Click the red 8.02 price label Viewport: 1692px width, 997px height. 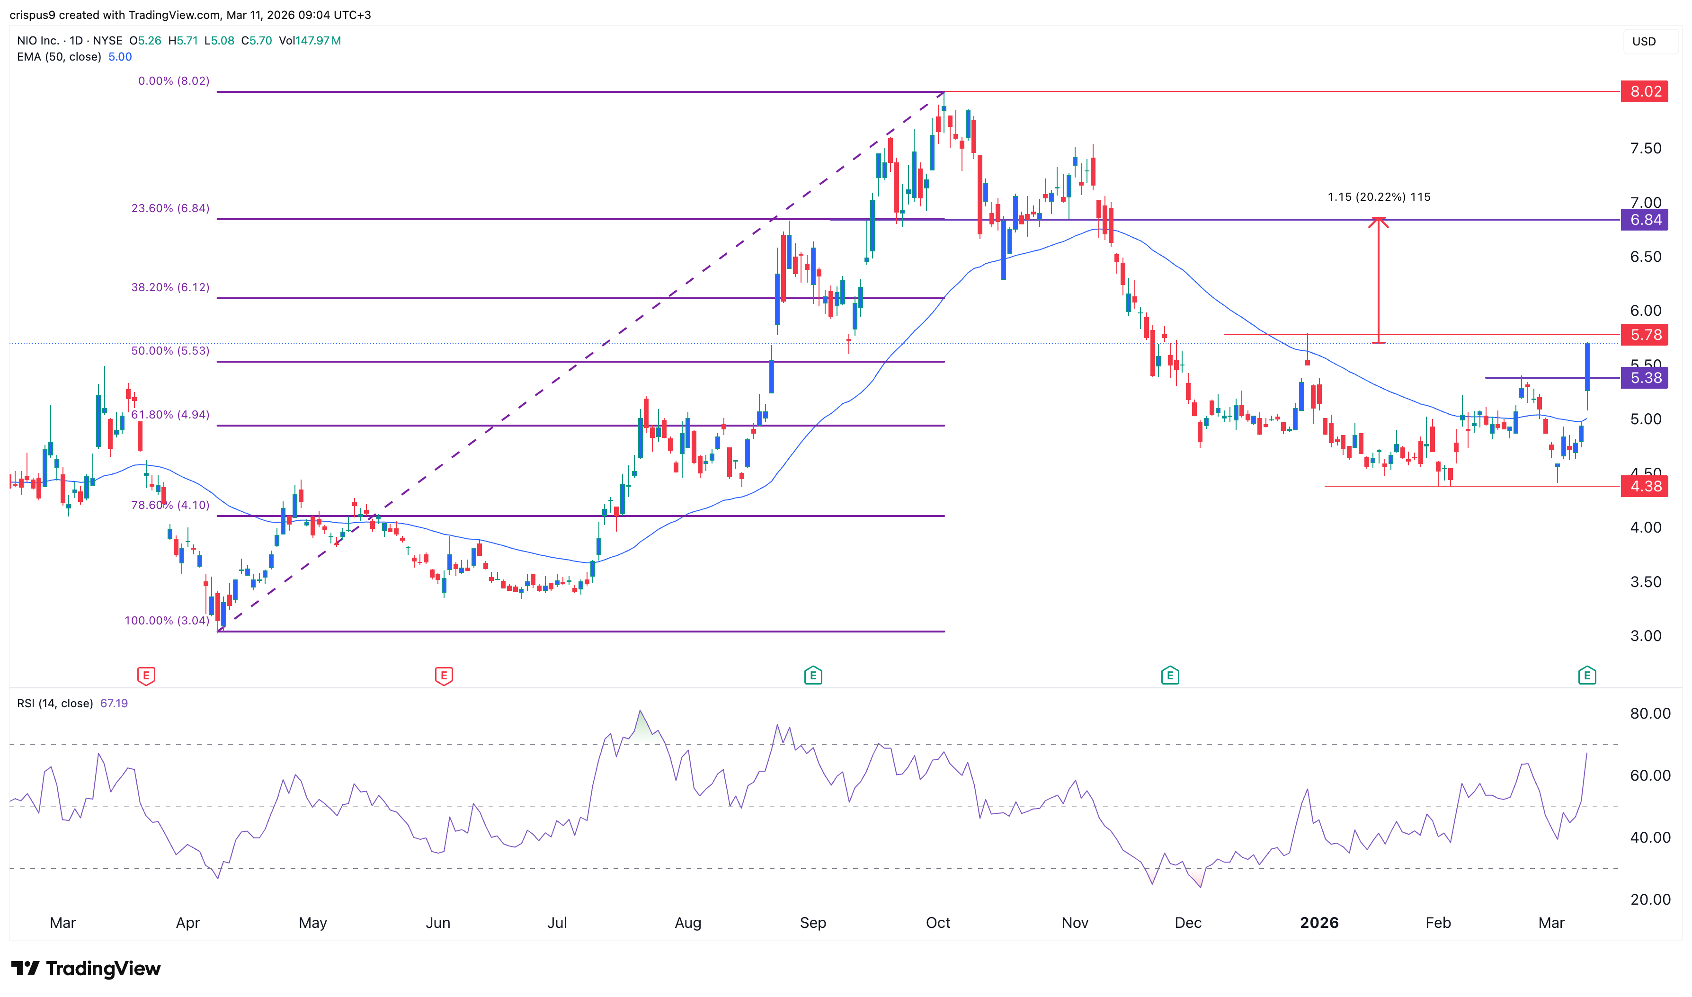click(x=1645, y=91)
